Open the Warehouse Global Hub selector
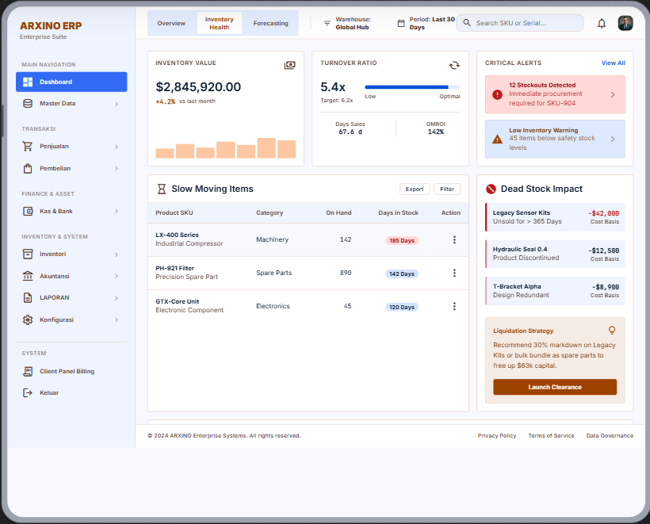 [348, 23]
